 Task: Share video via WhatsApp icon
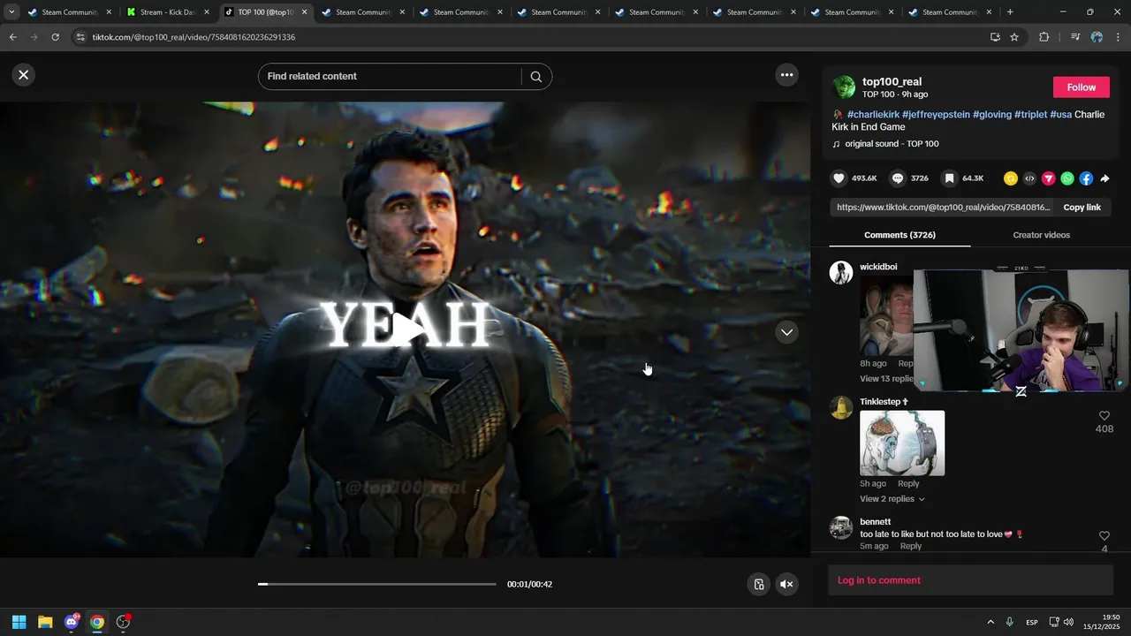pos(1067,178)
